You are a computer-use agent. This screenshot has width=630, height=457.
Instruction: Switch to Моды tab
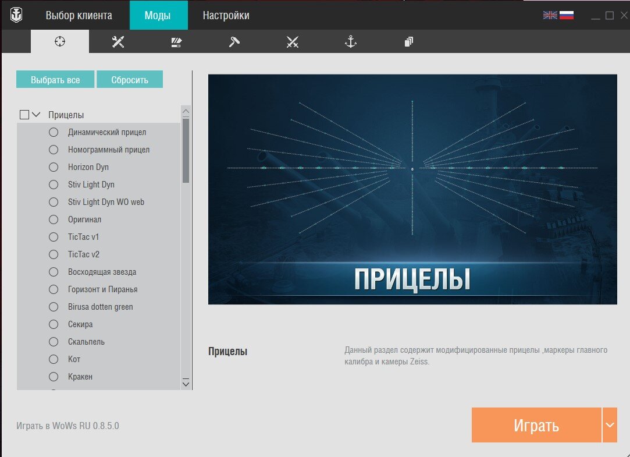[158, 15]
